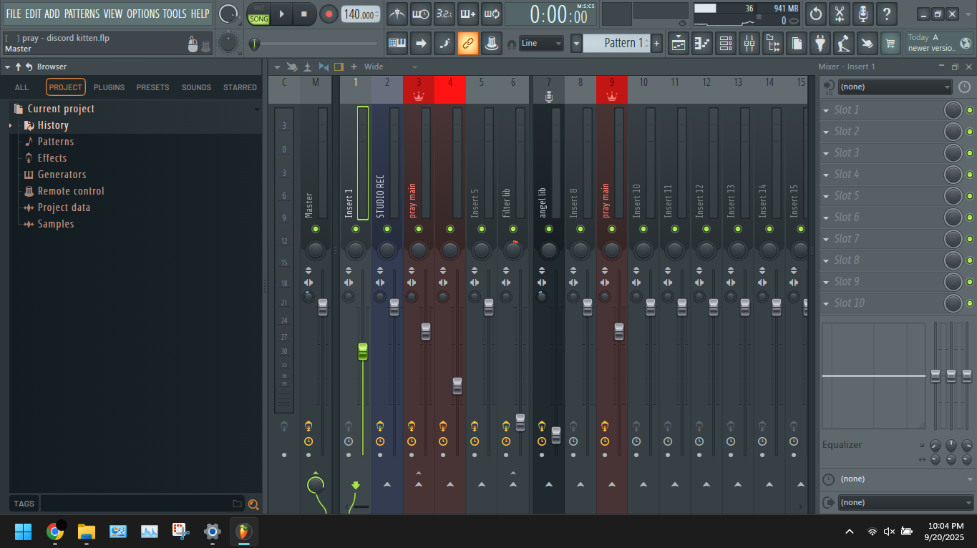Image resolution: width=977 pixels, height=548 pixels.
Task: Open Chrome from the Windows taskbar
Action: tap(54, 532)
